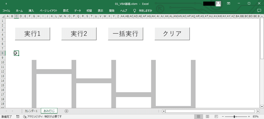Switch to Page Layout view icon
The height and width of the screenshot is (119, 264).
coord(208,116)
